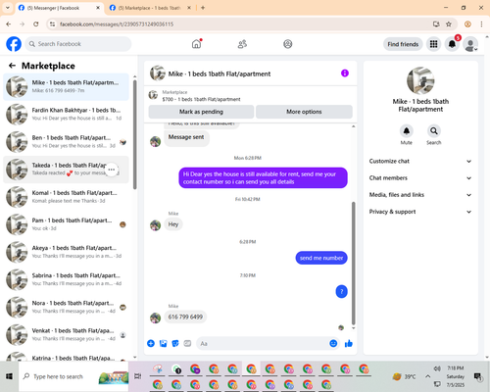
Task: Open listing thumbnail in right info panel
Action: pos(420,80)
